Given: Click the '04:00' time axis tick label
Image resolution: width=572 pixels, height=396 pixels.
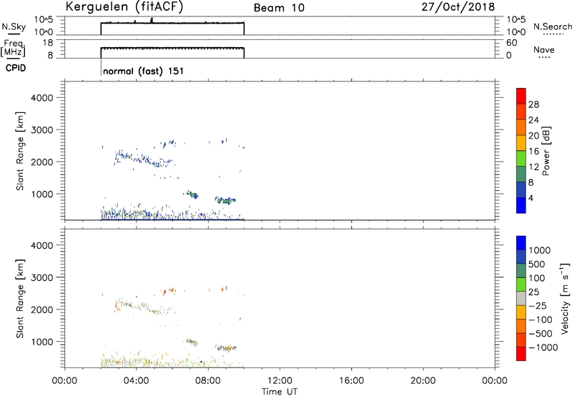Looking at the screenshot, I should (x=137, y=381).
